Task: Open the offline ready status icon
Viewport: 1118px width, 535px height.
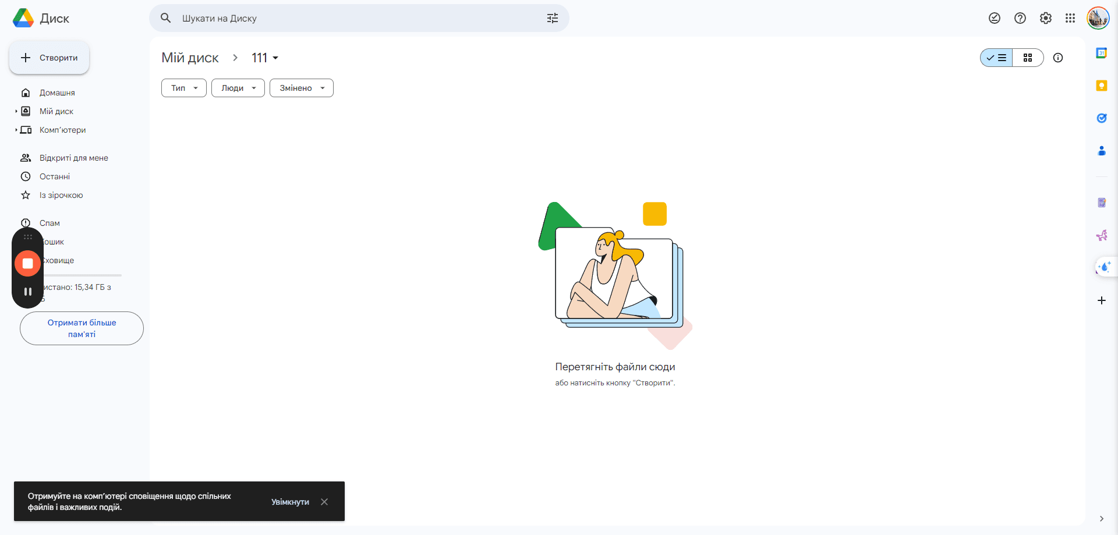Action: (x=995, y=18)
